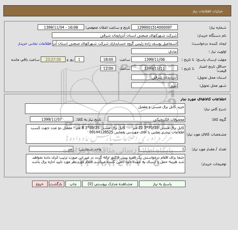The height and width of the screenshot is (230, 238).
Task: Click label تاریخ نیاز به کالا
Action: tap(89, 119)
